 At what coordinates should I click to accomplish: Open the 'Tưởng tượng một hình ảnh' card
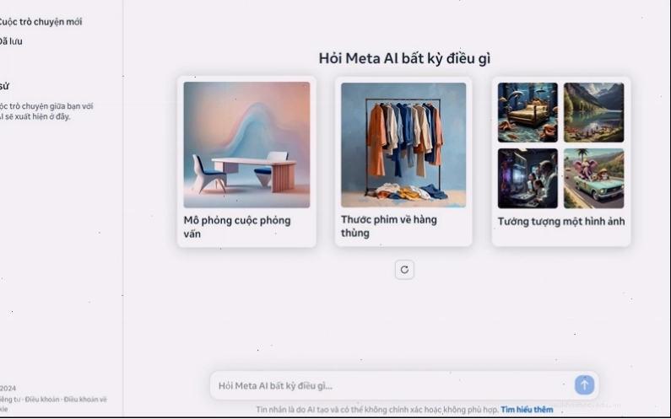coord(561,161)
